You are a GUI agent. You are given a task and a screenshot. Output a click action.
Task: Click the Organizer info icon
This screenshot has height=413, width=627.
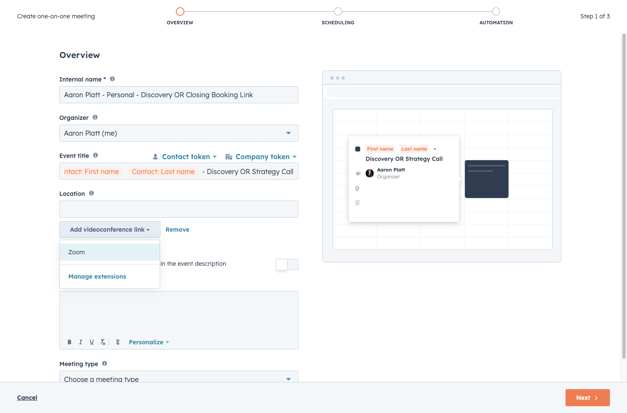95,117
